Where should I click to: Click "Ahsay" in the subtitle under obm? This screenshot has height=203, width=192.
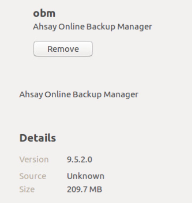(44, 27)
